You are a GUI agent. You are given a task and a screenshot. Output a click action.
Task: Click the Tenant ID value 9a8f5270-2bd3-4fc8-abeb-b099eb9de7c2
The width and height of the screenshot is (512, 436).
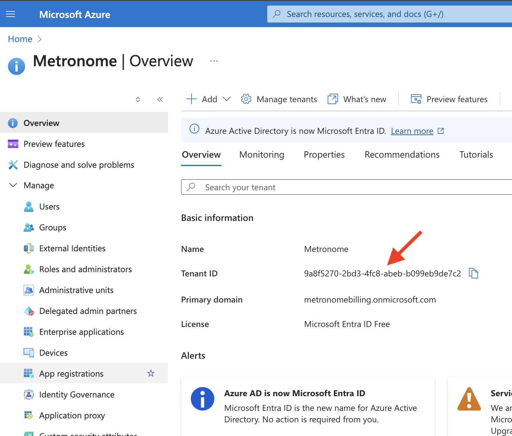coord(382,273)
